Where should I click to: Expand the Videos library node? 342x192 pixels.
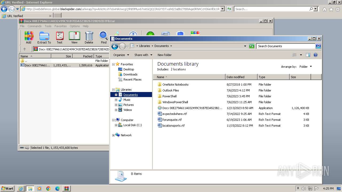pyautogui.click(x=116, y=110)
